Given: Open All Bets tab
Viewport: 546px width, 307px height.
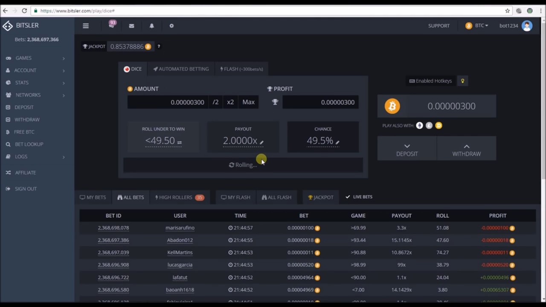Looking at the screenshot, I should 131,197.
